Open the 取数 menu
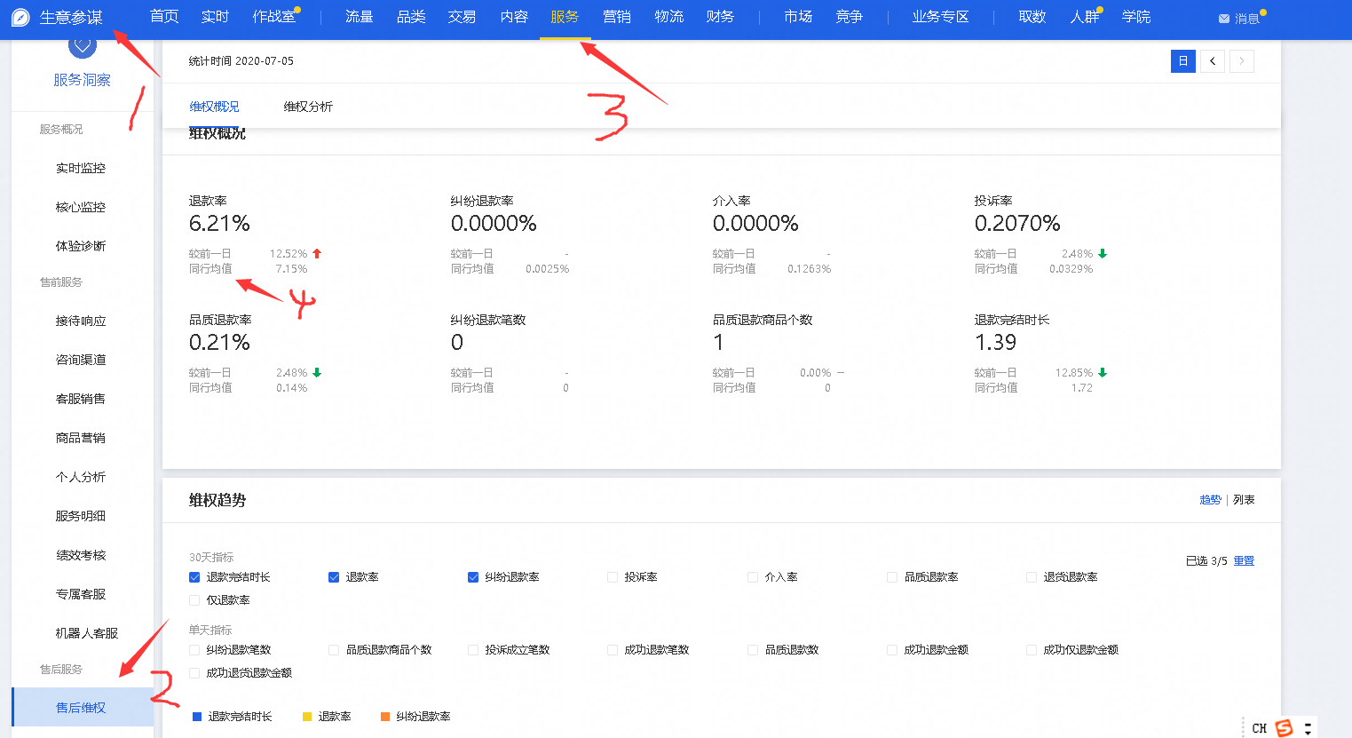 click(x=1032, y=17)
